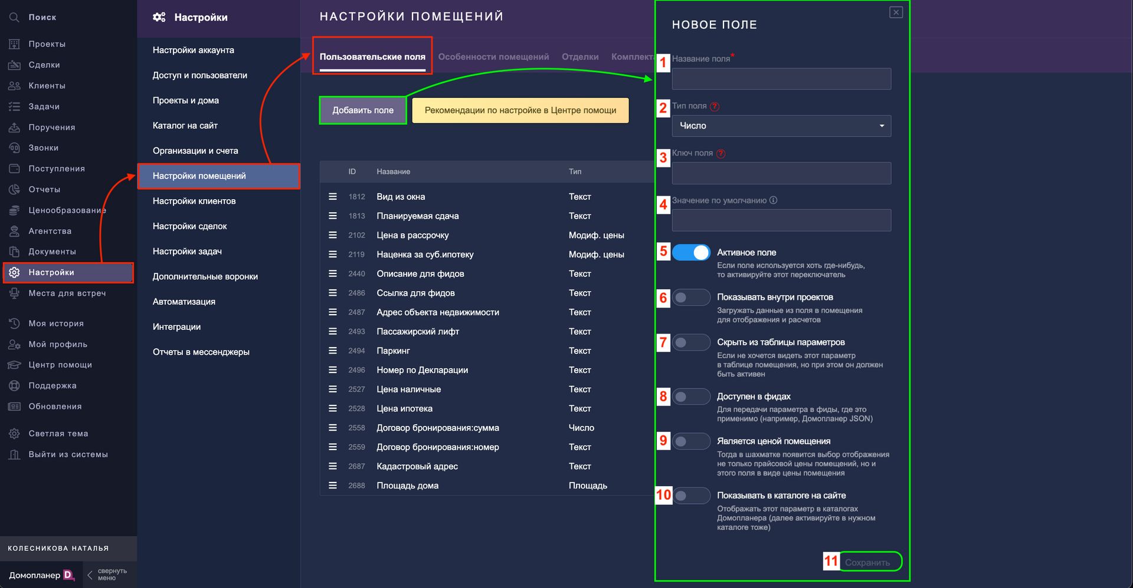Open Calls via the phone icon

(x=14, y=148)
